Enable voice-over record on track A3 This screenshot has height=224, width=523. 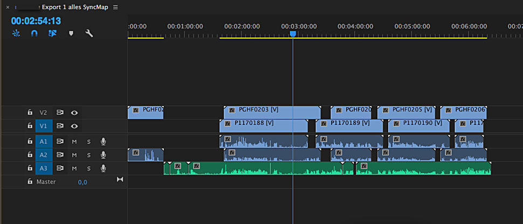pos(104,169)
